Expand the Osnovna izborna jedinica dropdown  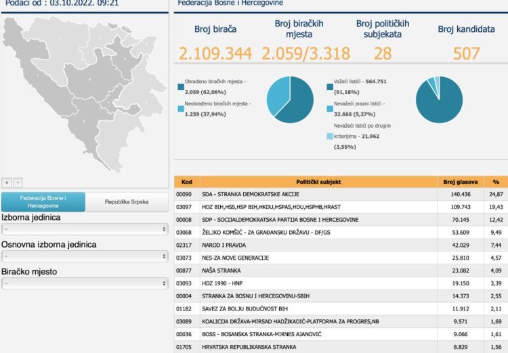coord(85,256)
